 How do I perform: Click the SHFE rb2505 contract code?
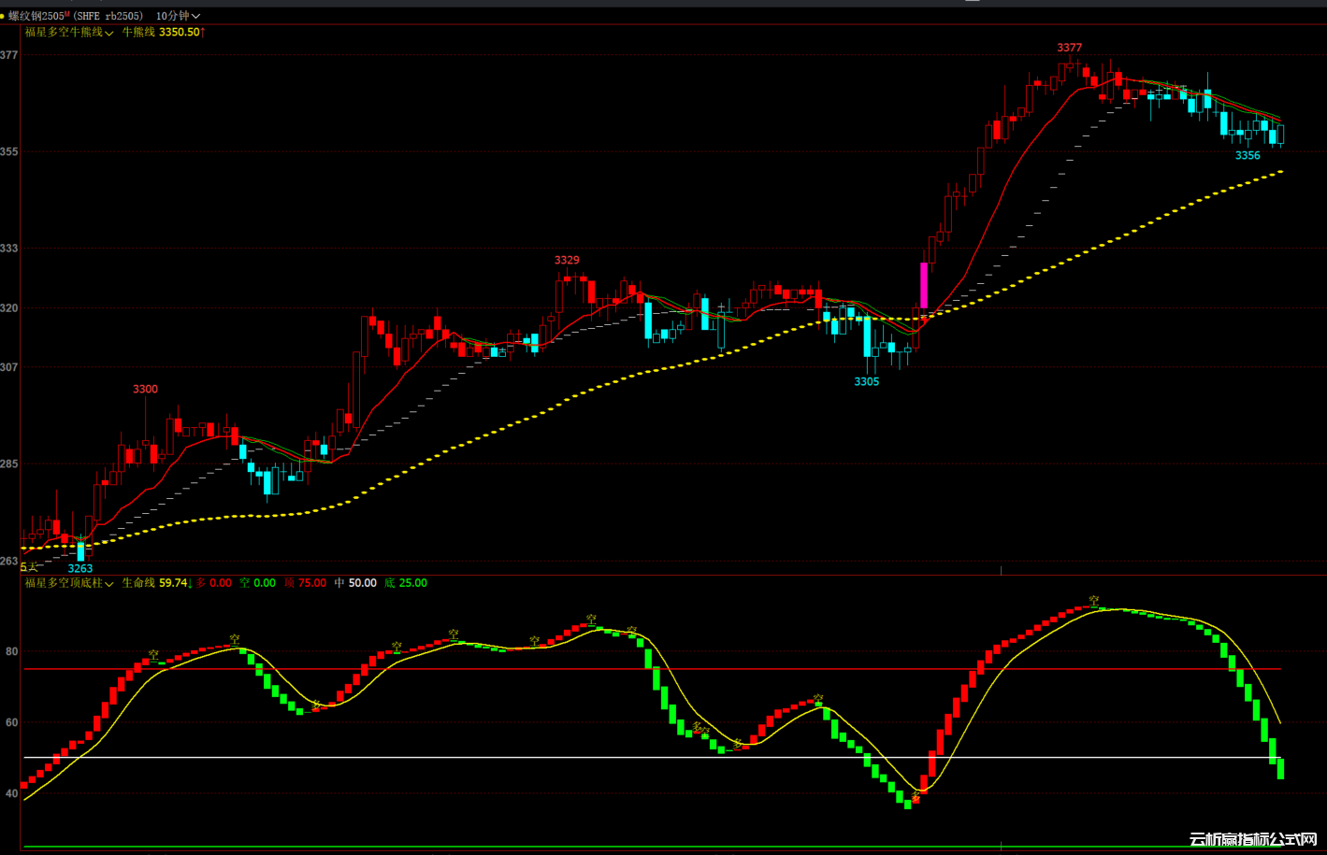point(108,16)
